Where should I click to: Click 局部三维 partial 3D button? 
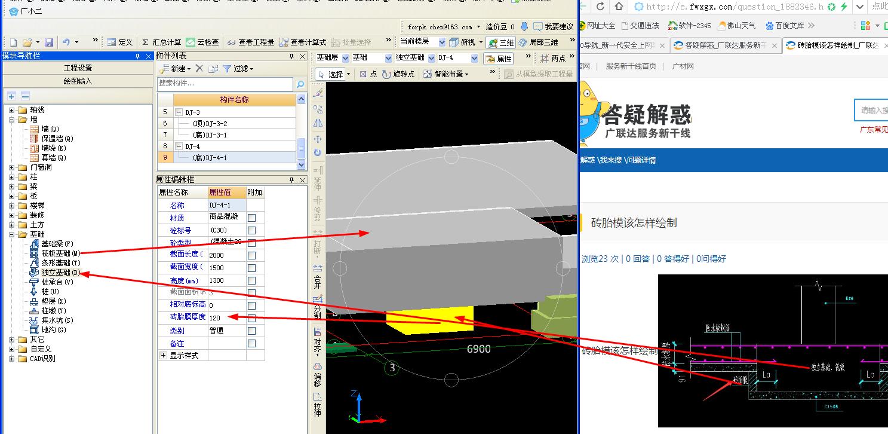coord(538,42)
